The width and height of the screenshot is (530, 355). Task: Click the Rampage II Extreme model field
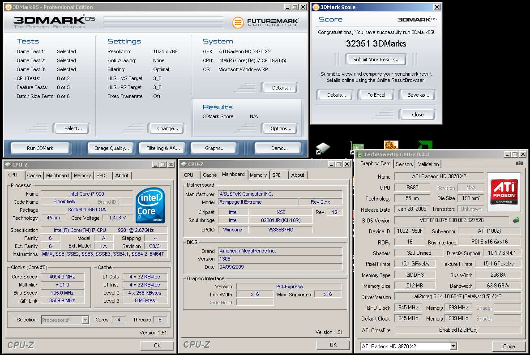point(258,202)
